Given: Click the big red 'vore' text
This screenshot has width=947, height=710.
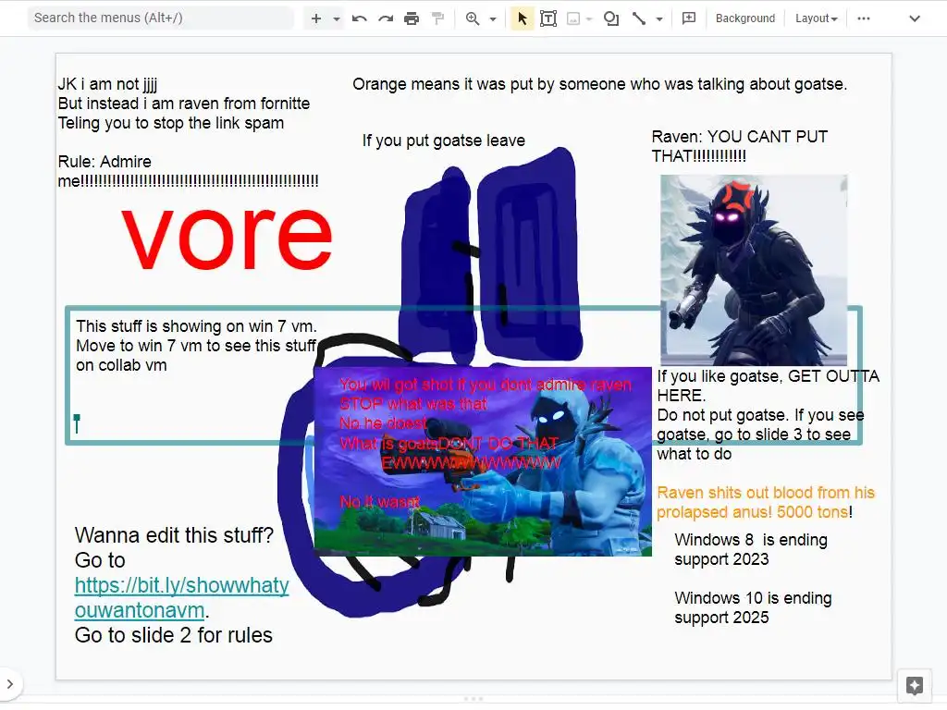Looking at the screenshot, I should coord(228,238).
